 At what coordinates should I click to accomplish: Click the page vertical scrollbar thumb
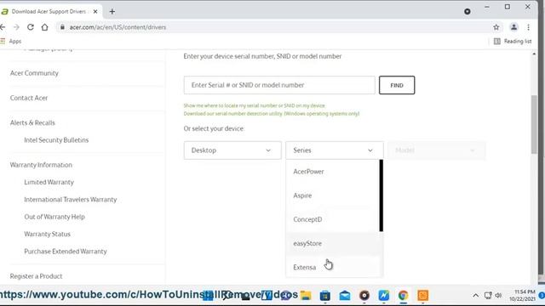534,124
